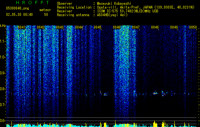Image resolution: width=200 pixels, height=127 pixels.
Task: Click the tall yellow intensity peak below 0848
Action: (x=155, y=124)
